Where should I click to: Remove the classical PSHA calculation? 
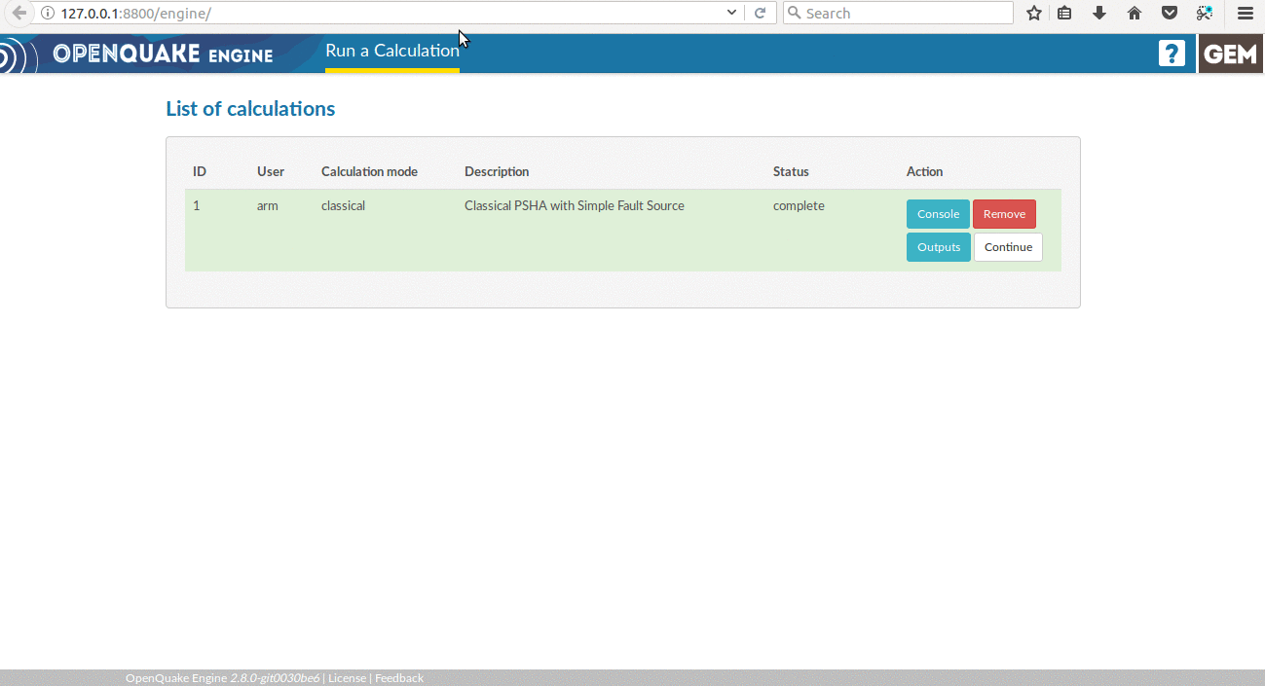point(1004,214)
